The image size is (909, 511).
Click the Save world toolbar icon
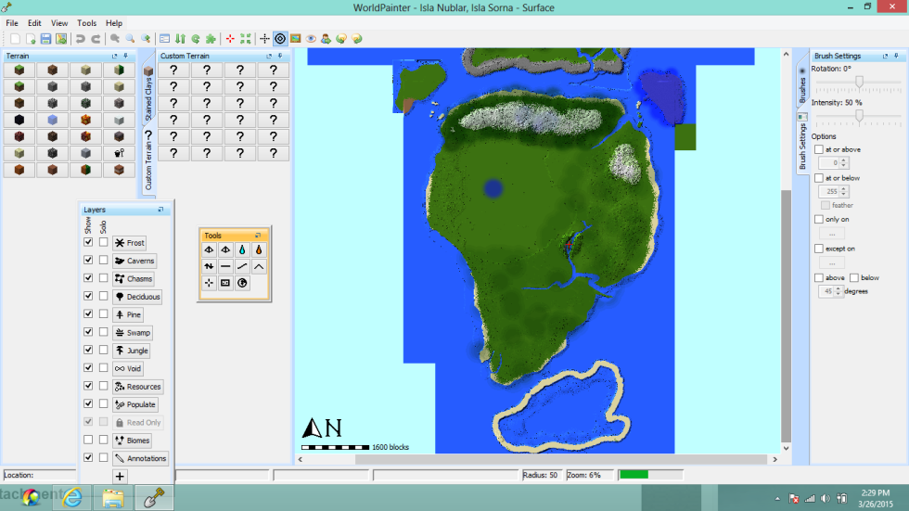tap(45, 39)
